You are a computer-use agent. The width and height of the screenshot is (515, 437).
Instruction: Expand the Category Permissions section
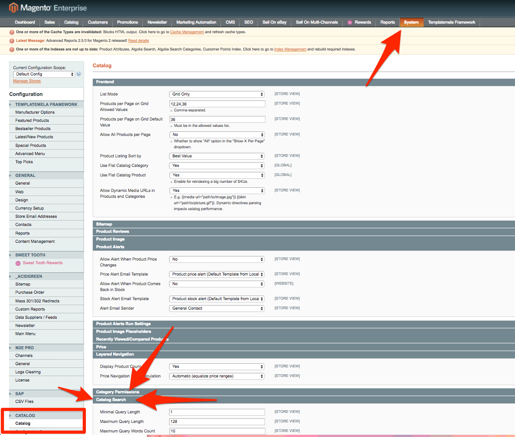click(x=304, y=392)
